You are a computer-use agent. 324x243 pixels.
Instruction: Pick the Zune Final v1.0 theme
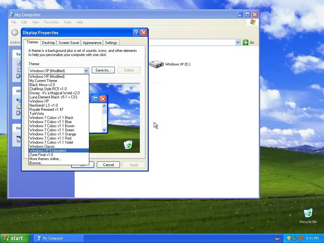(x=59, y=155)
